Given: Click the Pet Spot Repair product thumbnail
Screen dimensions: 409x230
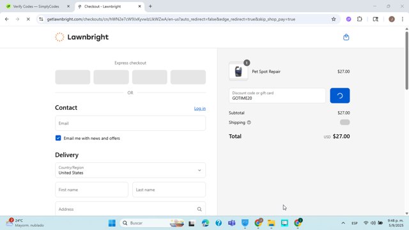Looking at the screenshot, I should click(x=238, y=72).
